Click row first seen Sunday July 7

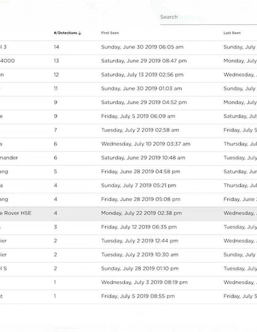128,185
